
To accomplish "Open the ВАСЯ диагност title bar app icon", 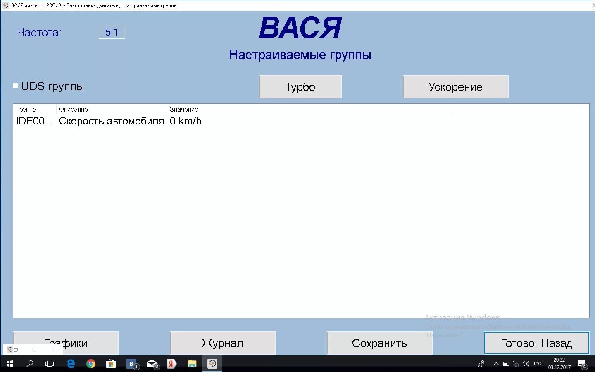I will click(5, 5).
